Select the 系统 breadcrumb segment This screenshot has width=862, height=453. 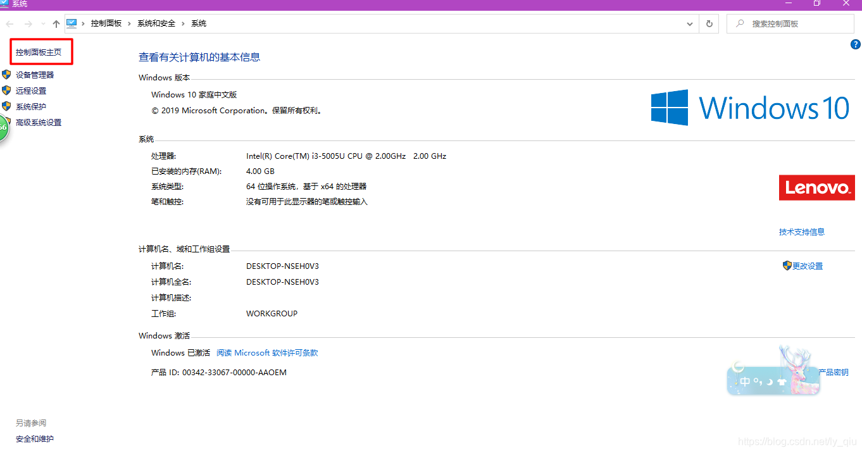coord(199,23)
